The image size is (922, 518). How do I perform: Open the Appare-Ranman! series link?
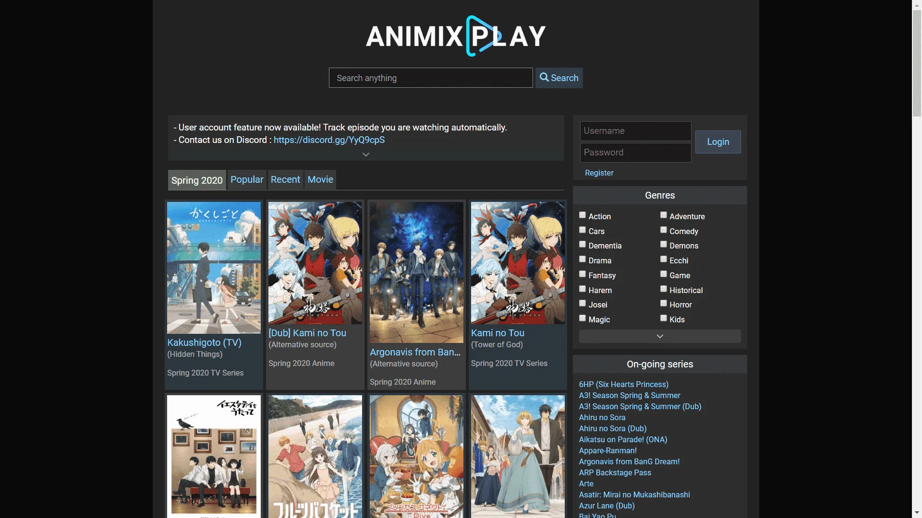tap(607, 451)
